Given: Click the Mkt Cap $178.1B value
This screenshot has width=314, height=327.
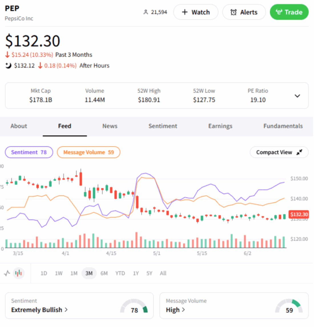Looking at the screenshot, I should [x=41, y=100].
